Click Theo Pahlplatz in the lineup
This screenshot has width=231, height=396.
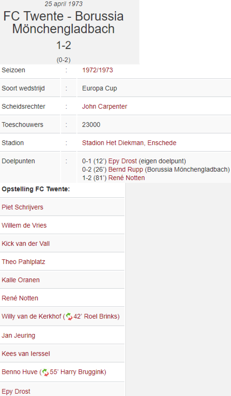(23, 262)
